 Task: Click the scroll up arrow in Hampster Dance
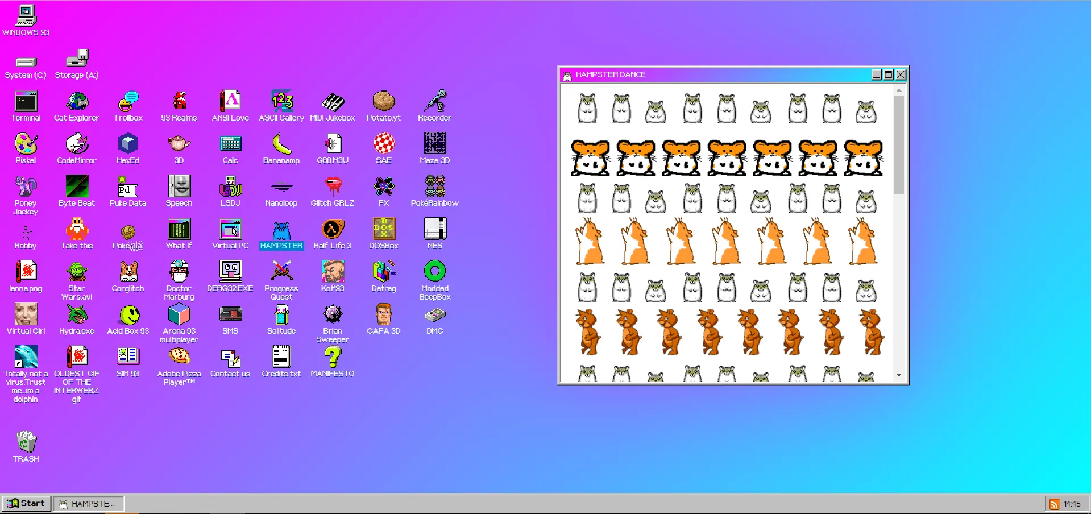click(x=899, y=90)
